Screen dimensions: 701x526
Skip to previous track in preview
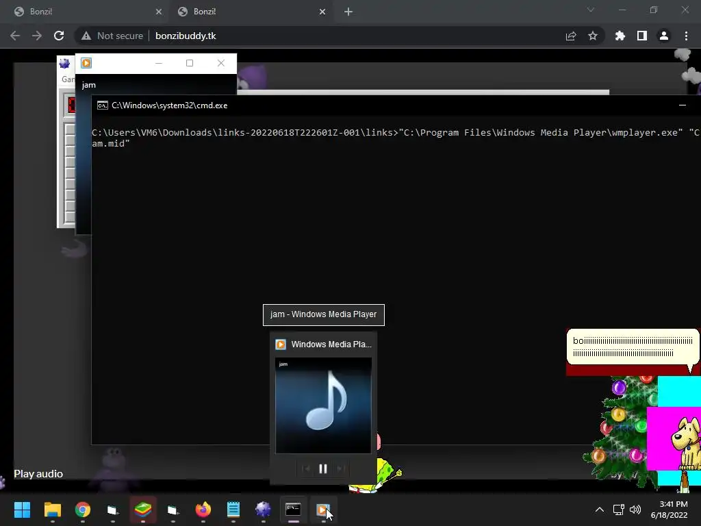[306, 468]
